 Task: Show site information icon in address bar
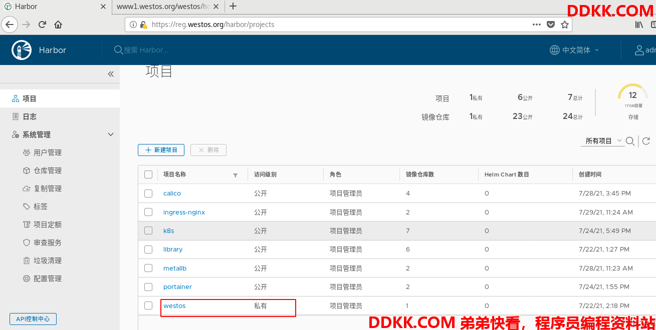pos(133,24)
